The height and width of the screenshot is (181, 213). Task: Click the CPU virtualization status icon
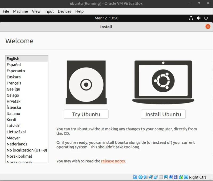pos(176,177)
